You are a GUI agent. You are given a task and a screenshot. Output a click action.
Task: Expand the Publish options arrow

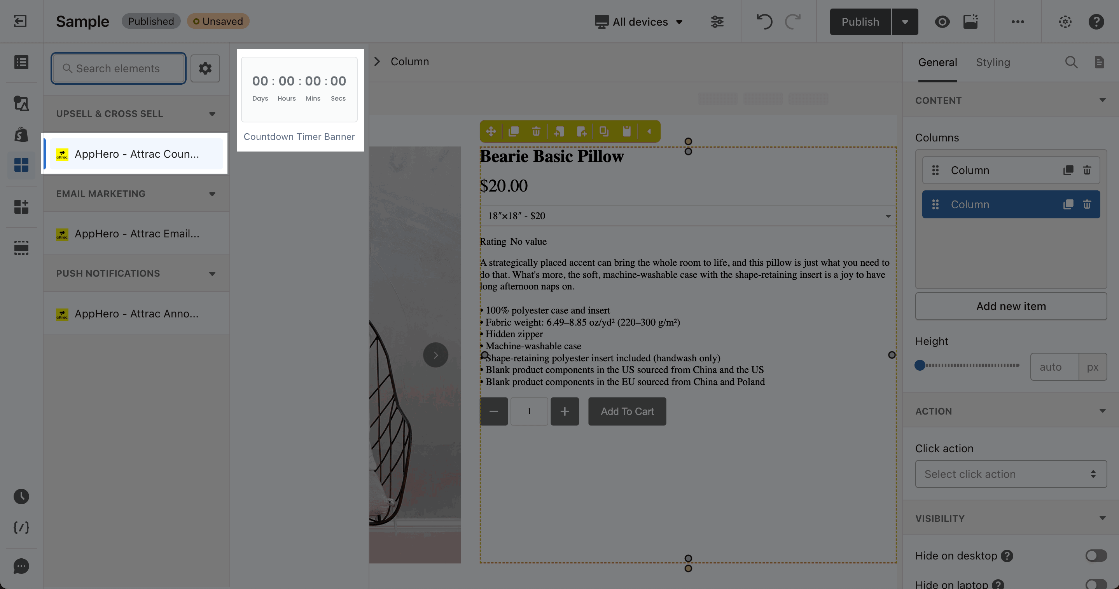click(905, 21)
